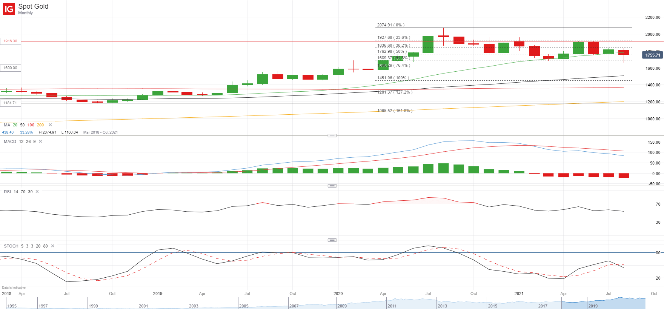Remove the MA indicator with its X
The height and width of the screenshot is (309, 664).
(50, 125)
